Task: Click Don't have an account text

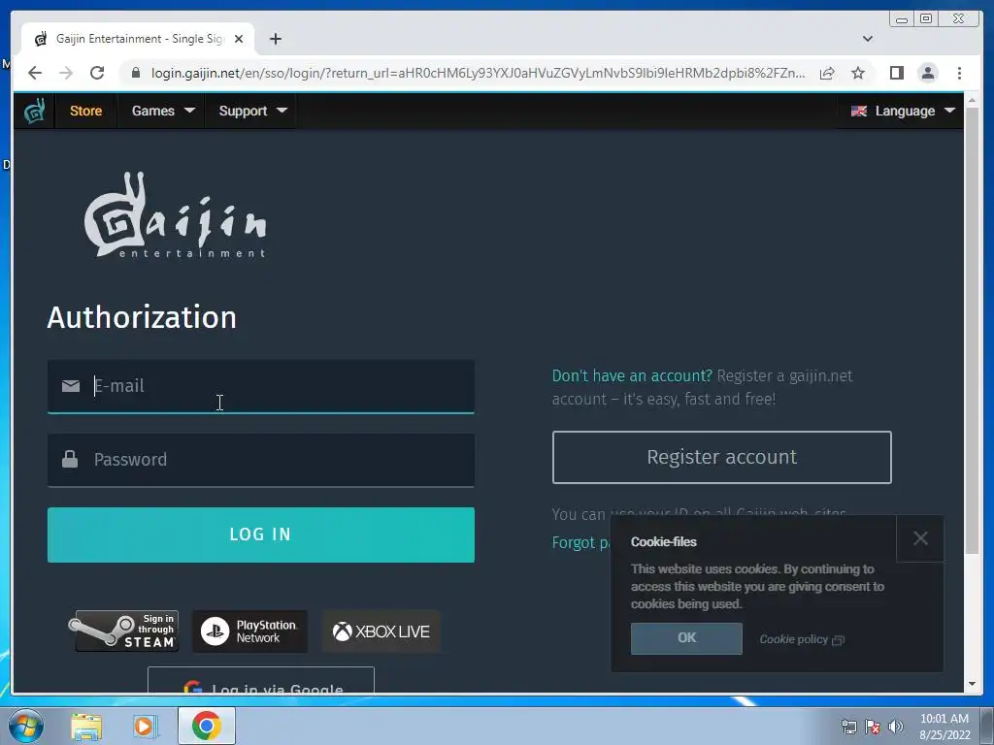Action: click(x=632, y=376)
